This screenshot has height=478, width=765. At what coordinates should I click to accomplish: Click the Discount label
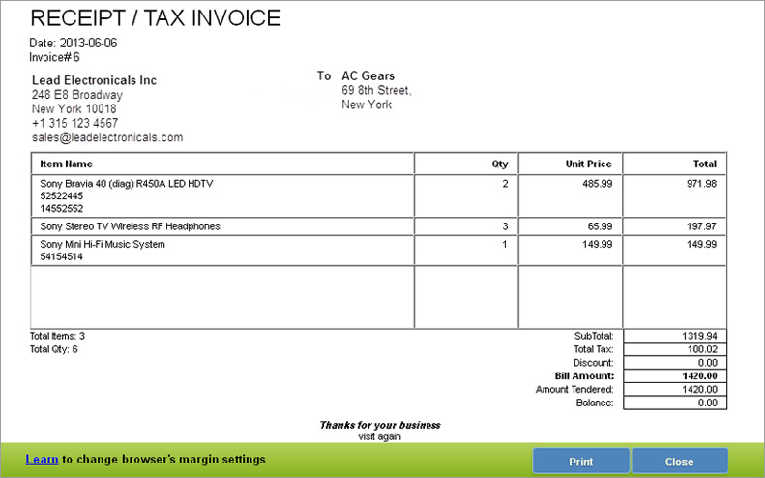[x=593, y=363]
